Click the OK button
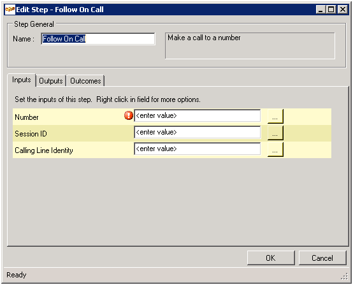This screenshot has width=353, height=285. tap(271, 258)
